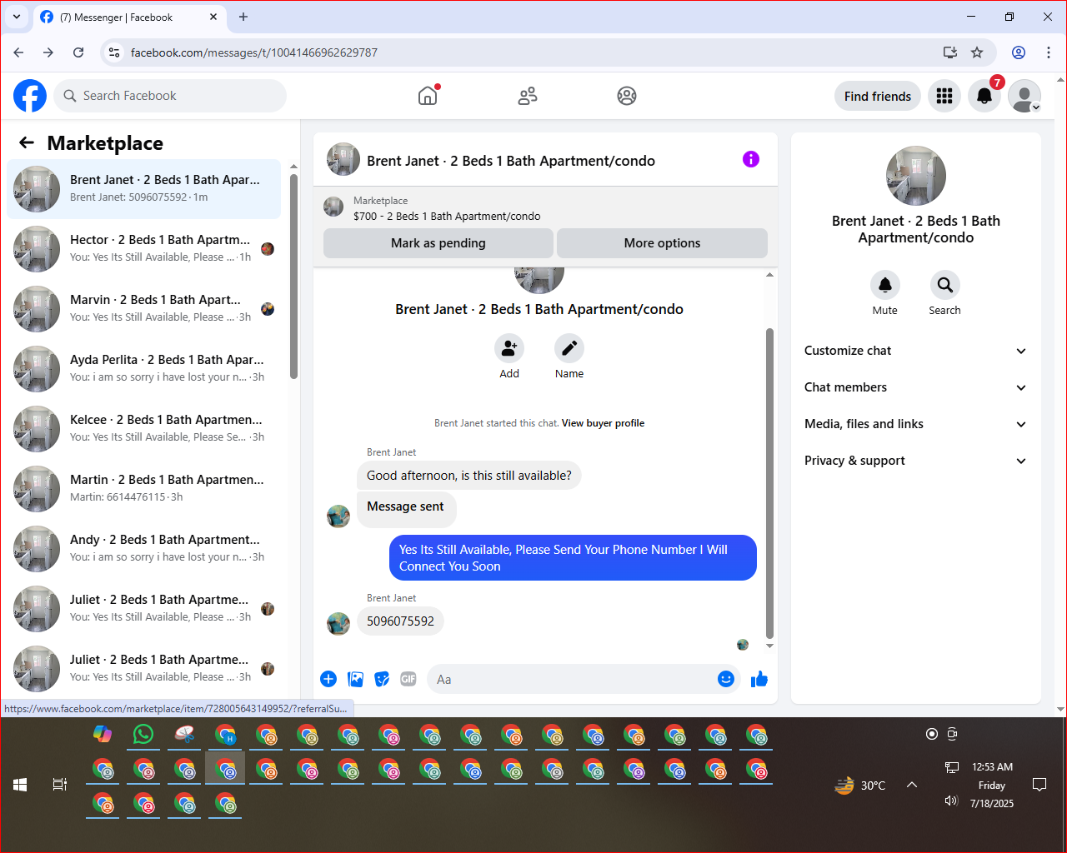Open the Copilot icon on taskbar

click(103, 734)
